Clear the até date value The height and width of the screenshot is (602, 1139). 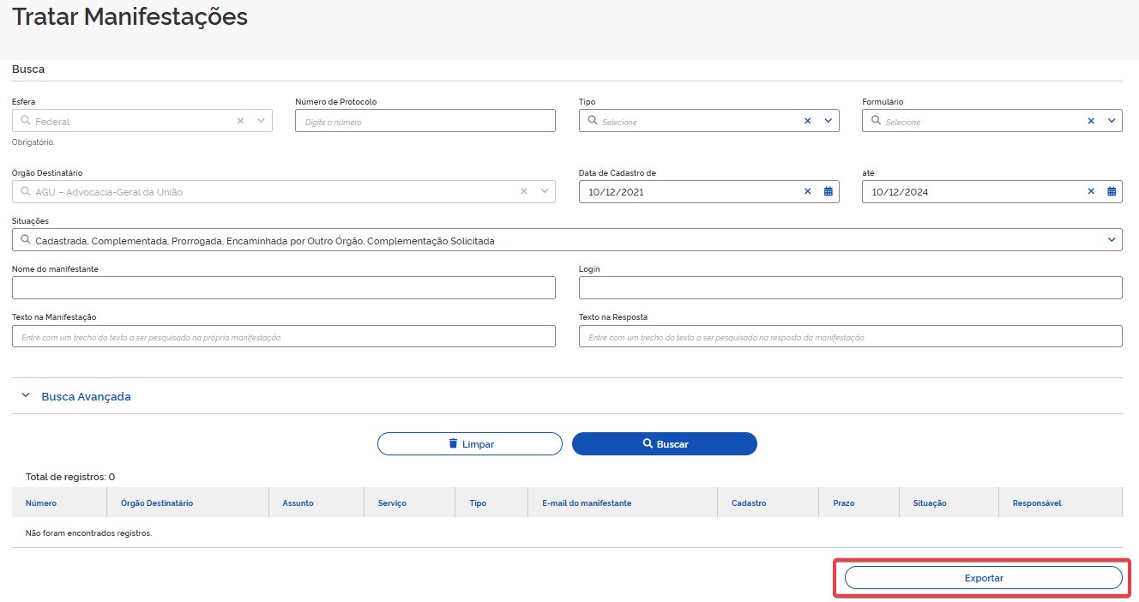click(1091, 191)
